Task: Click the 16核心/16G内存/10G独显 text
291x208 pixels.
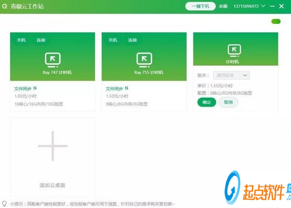Action: pos(39,104)
